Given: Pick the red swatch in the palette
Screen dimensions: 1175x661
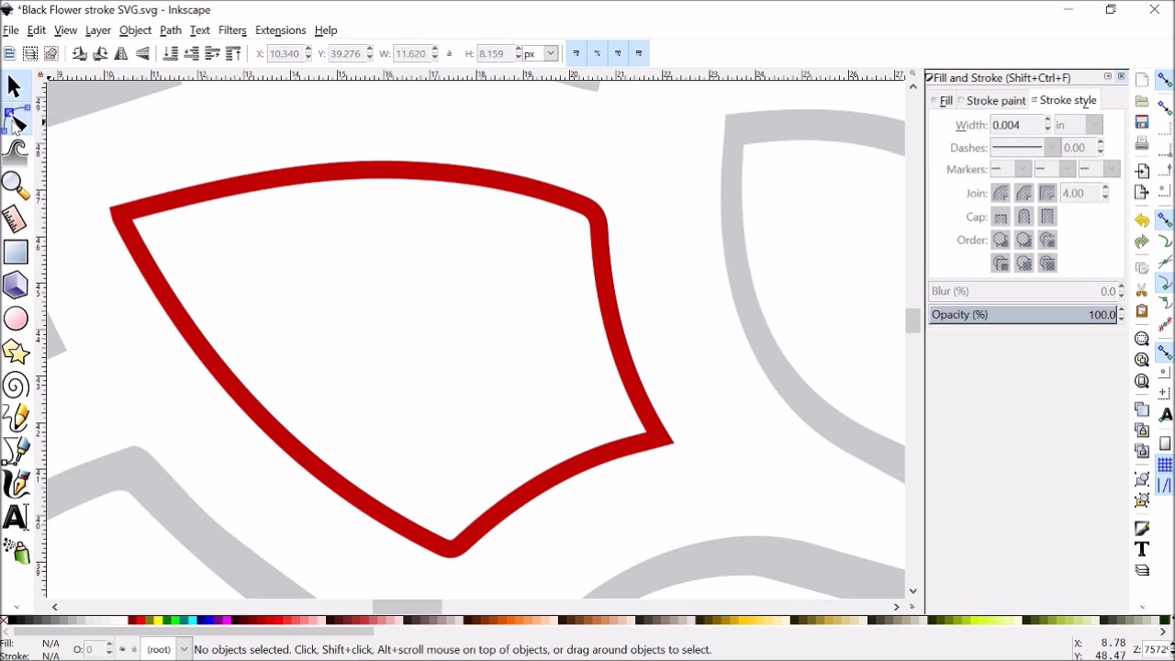Looking at the screenshot, I should click(x=140, y=622).
